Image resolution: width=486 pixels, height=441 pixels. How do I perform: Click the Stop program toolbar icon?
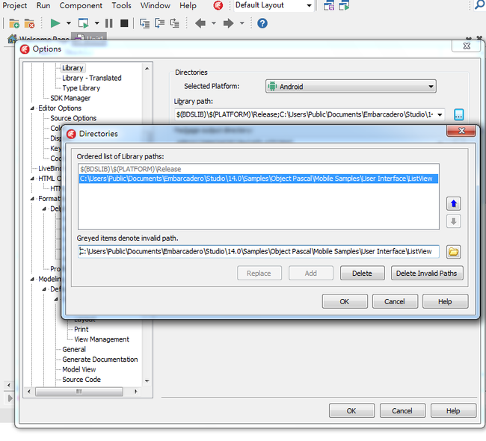click(124, 23)
